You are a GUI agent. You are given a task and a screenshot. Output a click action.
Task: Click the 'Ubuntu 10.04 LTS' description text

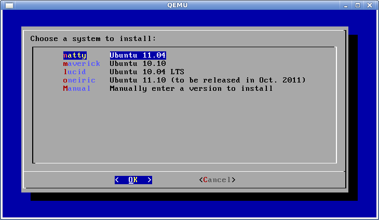[x=147, y=72]
